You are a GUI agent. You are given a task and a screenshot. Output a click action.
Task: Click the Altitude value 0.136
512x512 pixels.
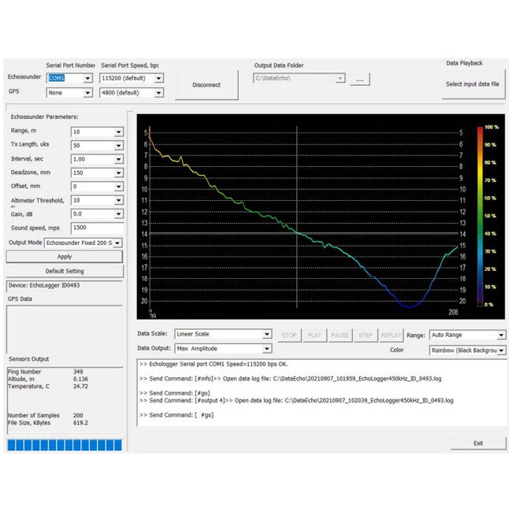(80, 379)
